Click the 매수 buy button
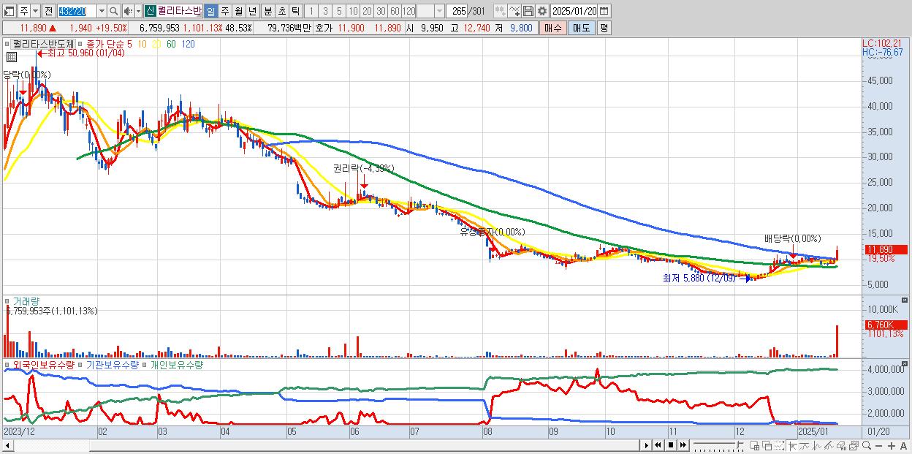 (553, 28)
